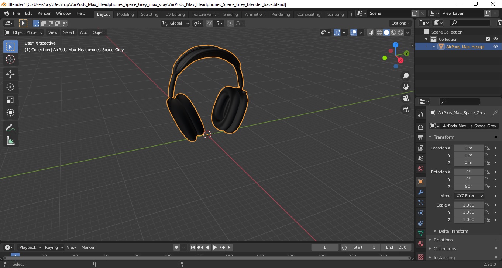Toggle Show Overlays button
Image resolution: width=502 pixels, height=268 pixels.
[354, 32]
